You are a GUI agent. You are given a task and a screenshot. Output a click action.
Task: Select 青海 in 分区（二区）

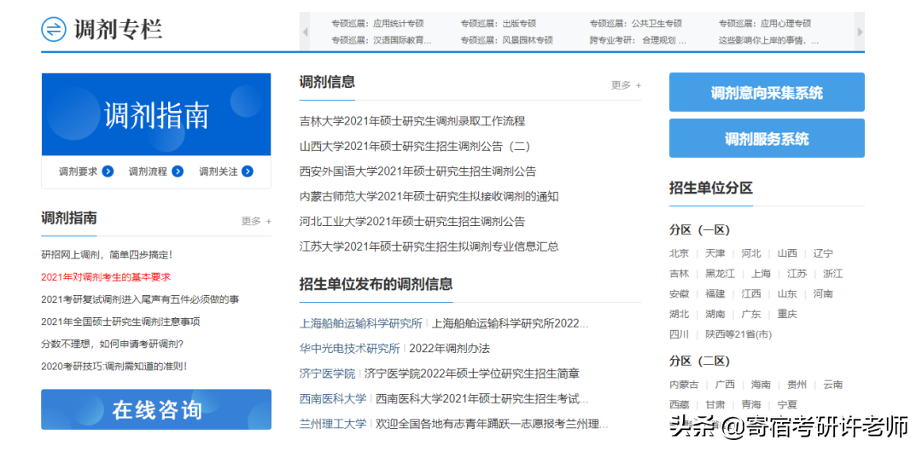[x=751, y=404]
